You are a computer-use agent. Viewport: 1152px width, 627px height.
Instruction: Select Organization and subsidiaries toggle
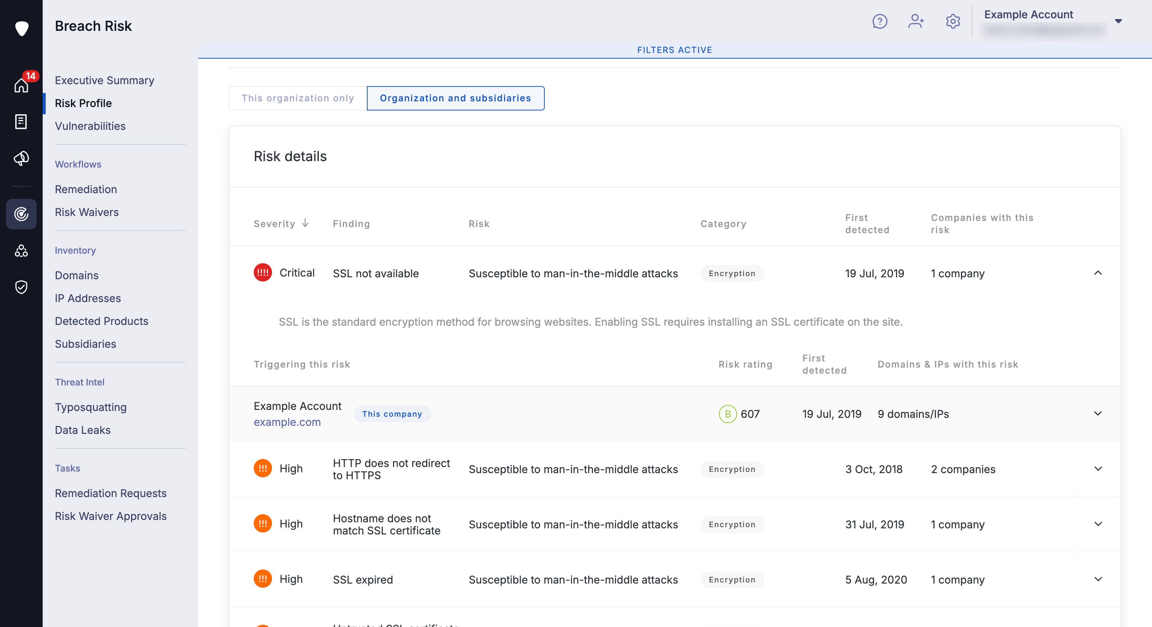point(455,98)
